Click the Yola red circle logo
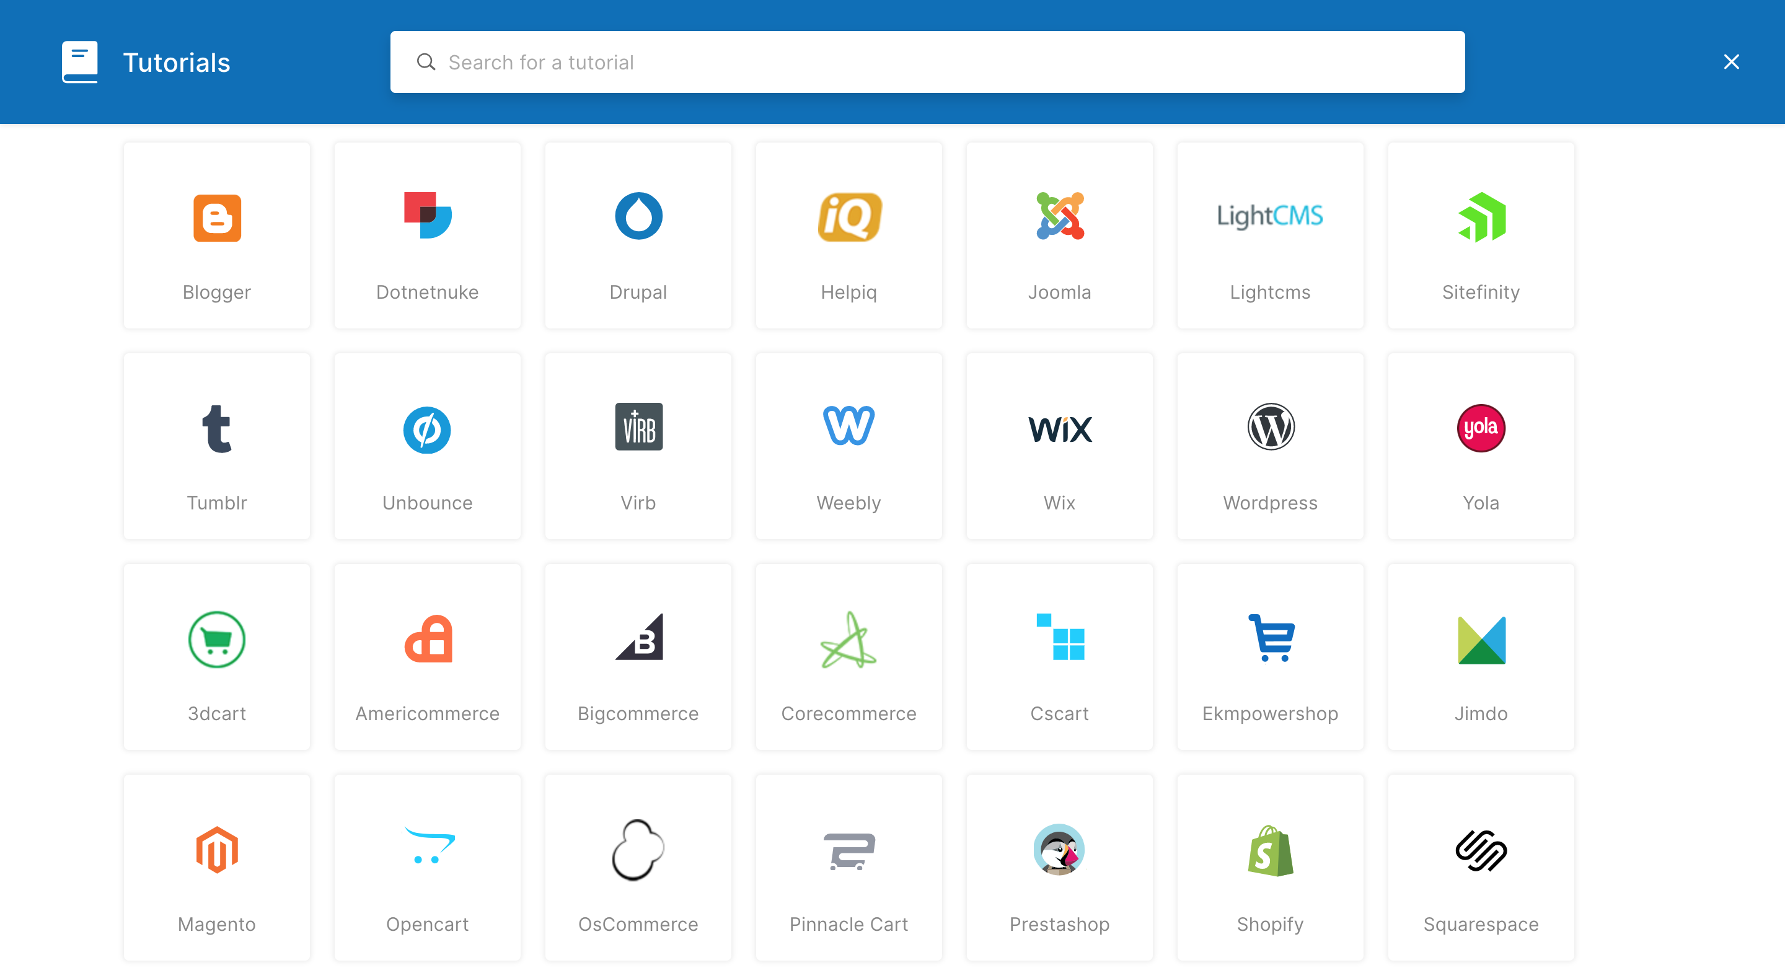 (1480, 428)
